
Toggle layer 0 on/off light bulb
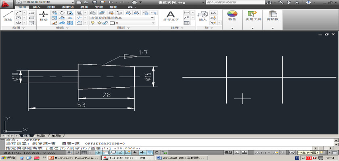pos(92,23)
